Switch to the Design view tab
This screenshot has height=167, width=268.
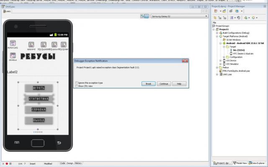(70, 163)
